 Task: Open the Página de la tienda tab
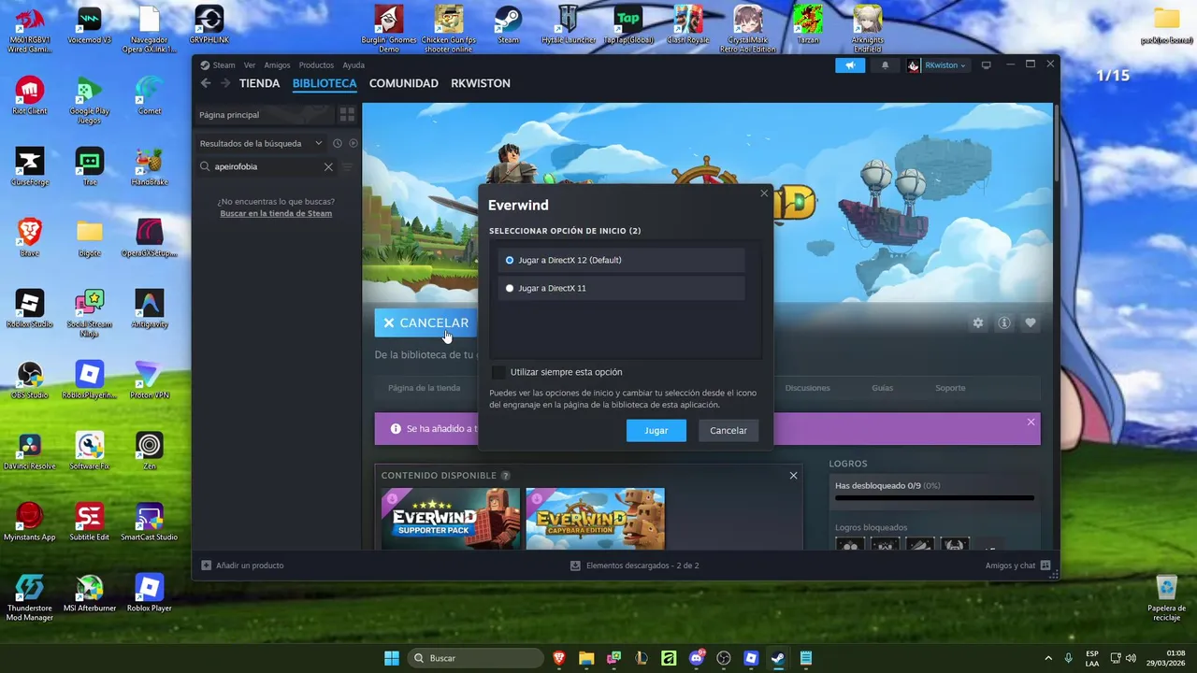coord(425,388)
